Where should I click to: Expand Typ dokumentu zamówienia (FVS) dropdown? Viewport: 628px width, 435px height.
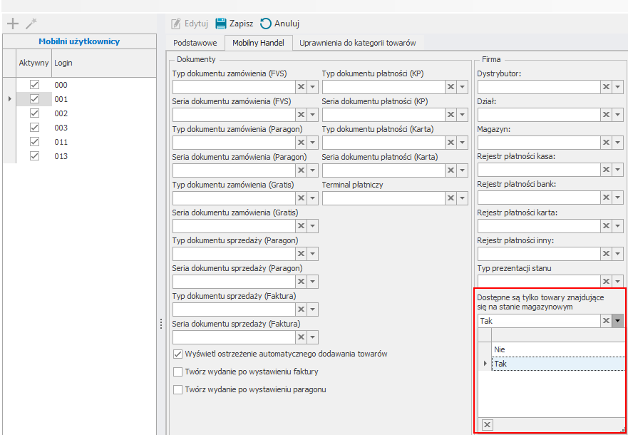point(313,87)
